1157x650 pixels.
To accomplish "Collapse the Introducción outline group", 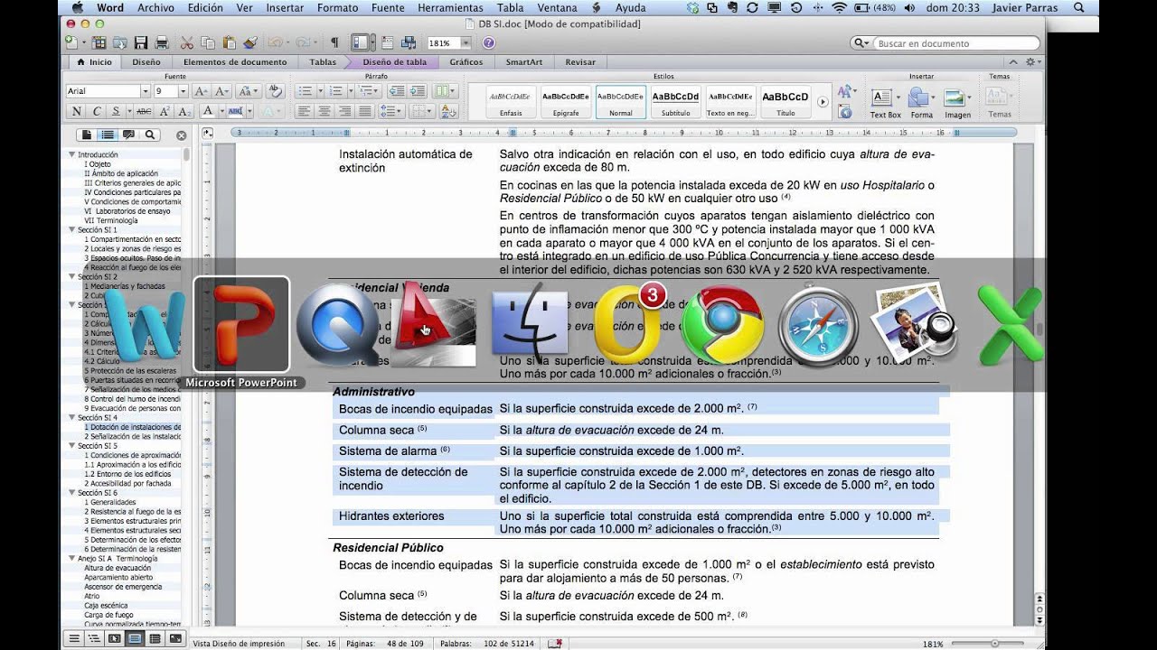I will coord(71,154).
